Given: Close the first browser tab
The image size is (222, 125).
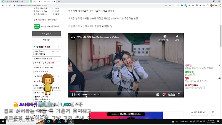Looking at the screenshot, I should (27, 1).
